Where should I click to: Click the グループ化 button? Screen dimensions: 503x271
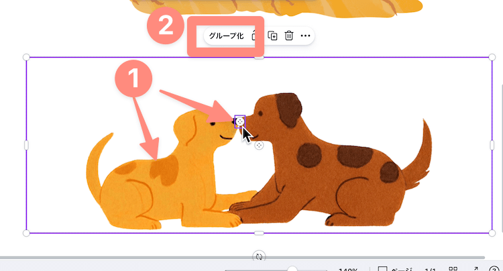227,36
